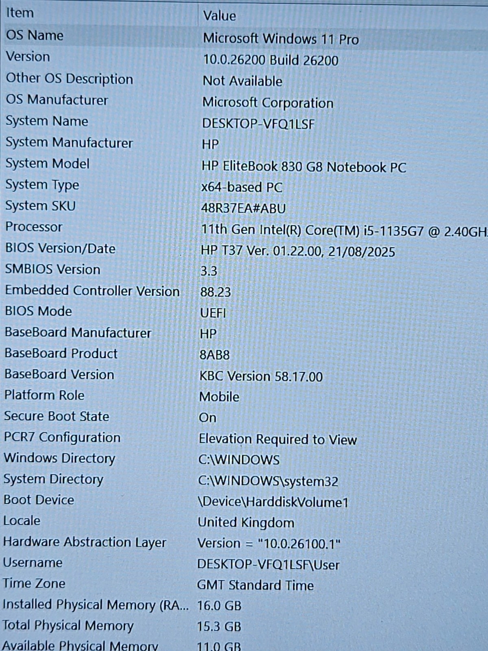
Task: Select the BaseBoard Product row label
Action: point(61,353)
